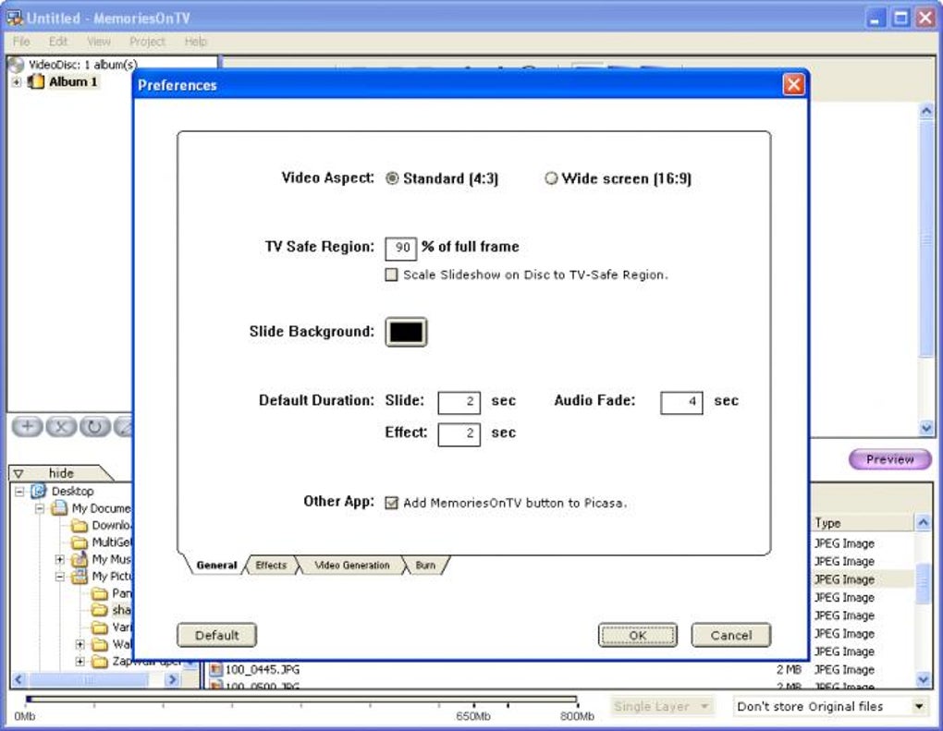Image resolution: width=943 pixels, height=731 pixels.
Task: Click the 100_0445.JPG file icon
Action: click(x=216, y=669)
